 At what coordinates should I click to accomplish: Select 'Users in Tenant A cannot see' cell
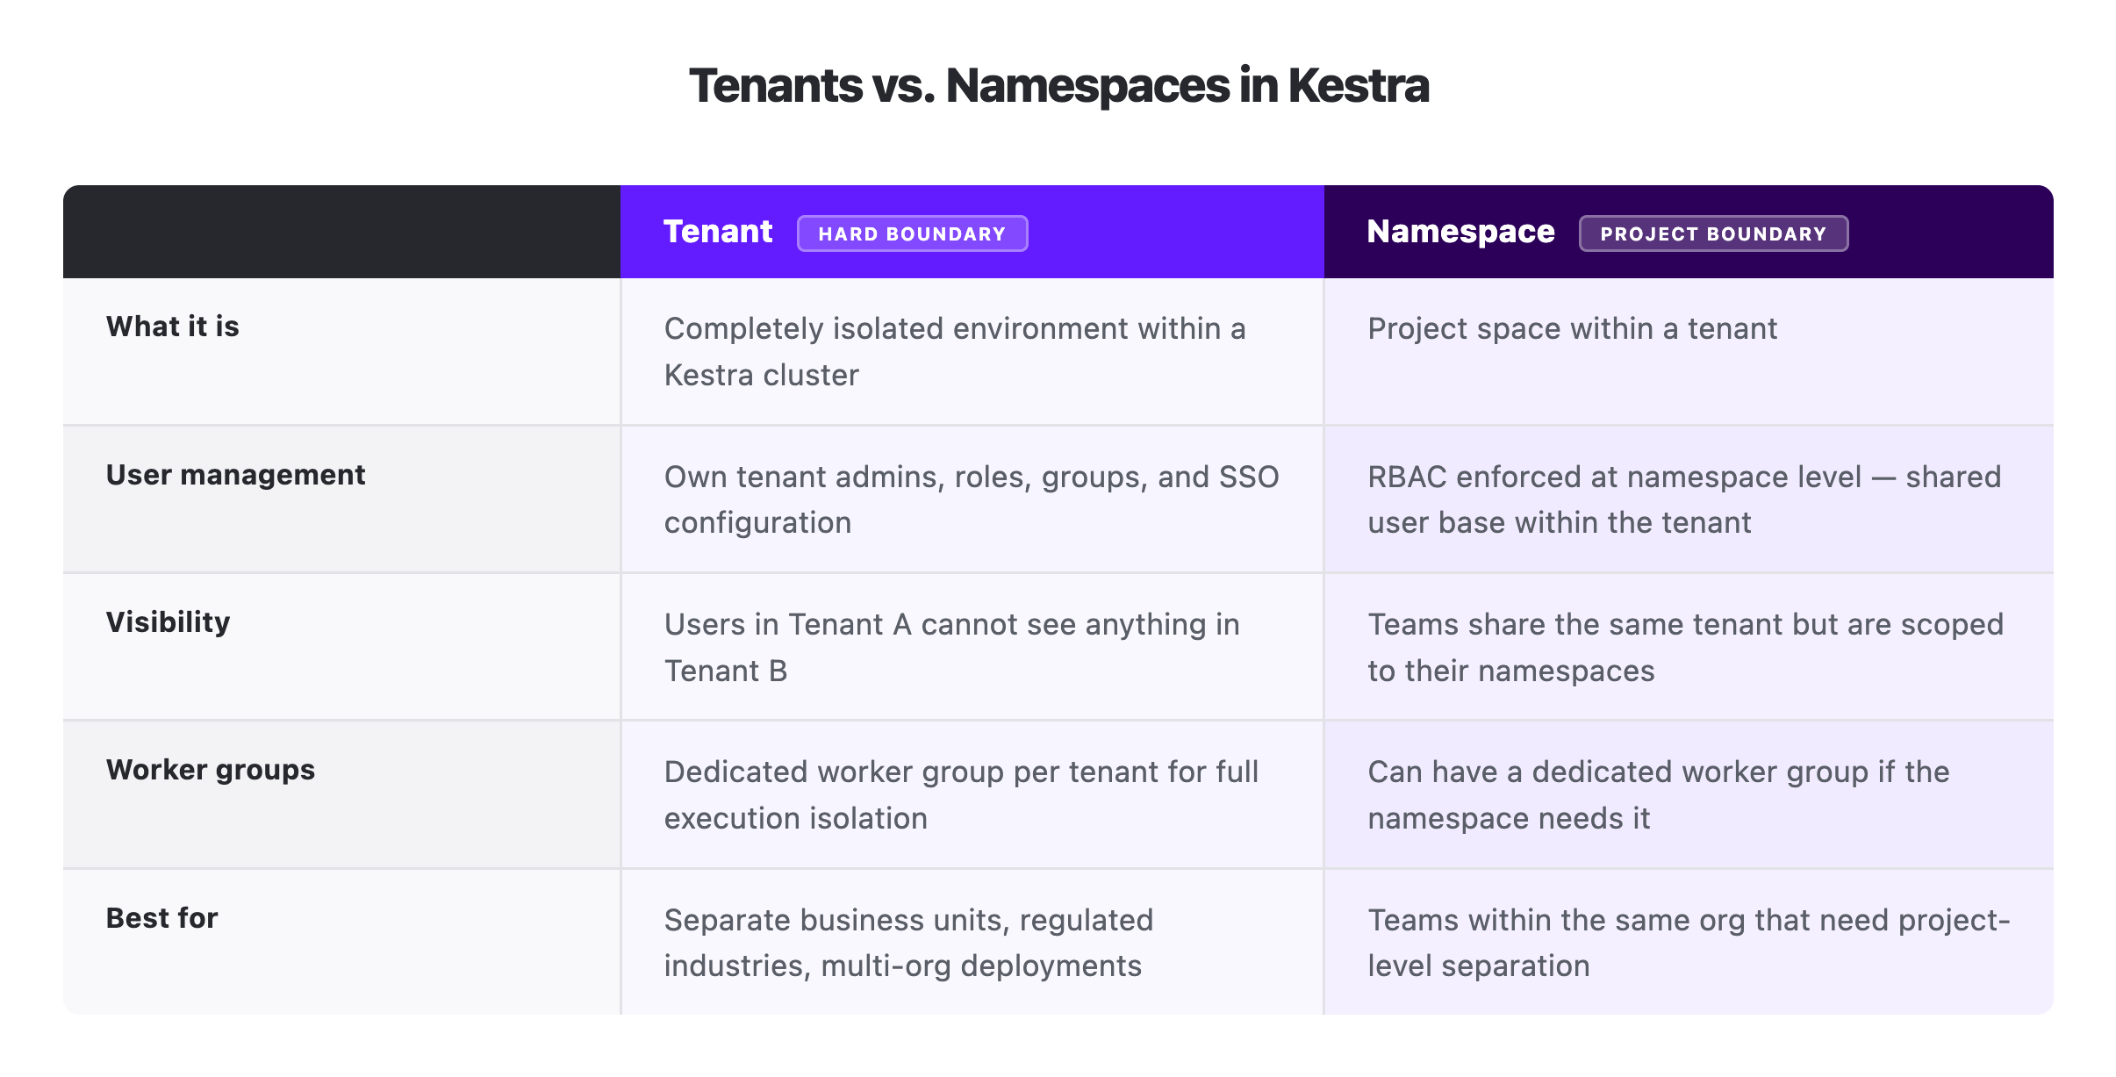click(x=972, y=647)
